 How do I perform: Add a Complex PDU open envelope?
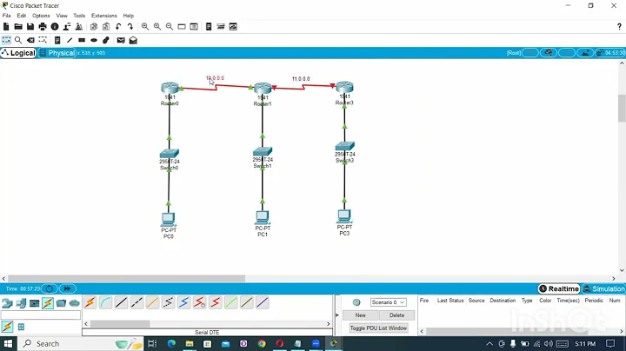click(x=133, y=40)
